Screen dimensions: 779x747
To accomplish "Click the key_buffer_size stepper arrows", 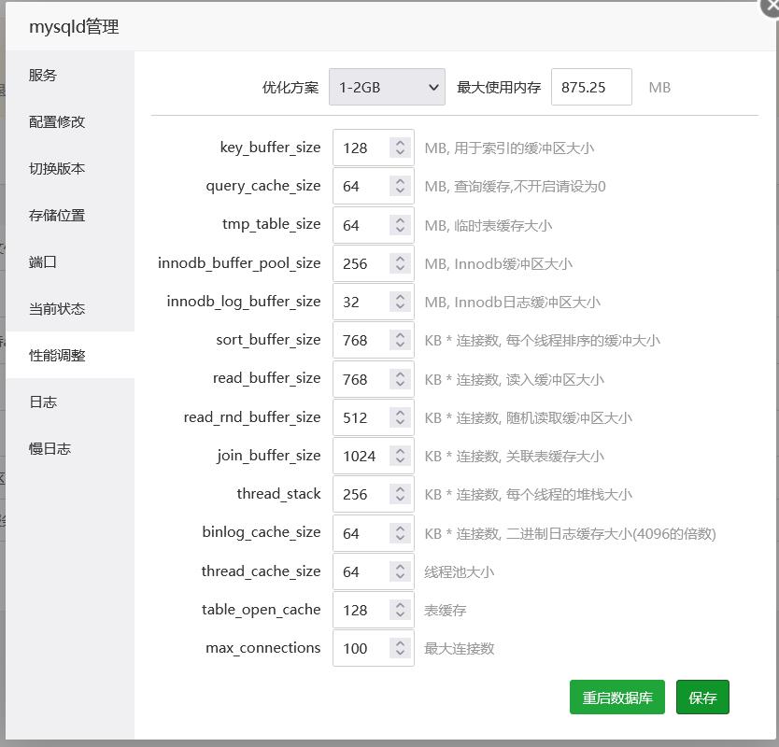I will pyautogui.click(x=400, y=148).
